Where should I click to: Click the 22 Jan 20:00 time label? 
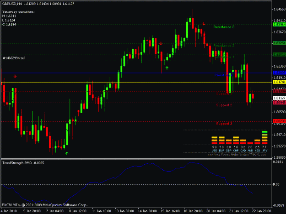[262, 211]
